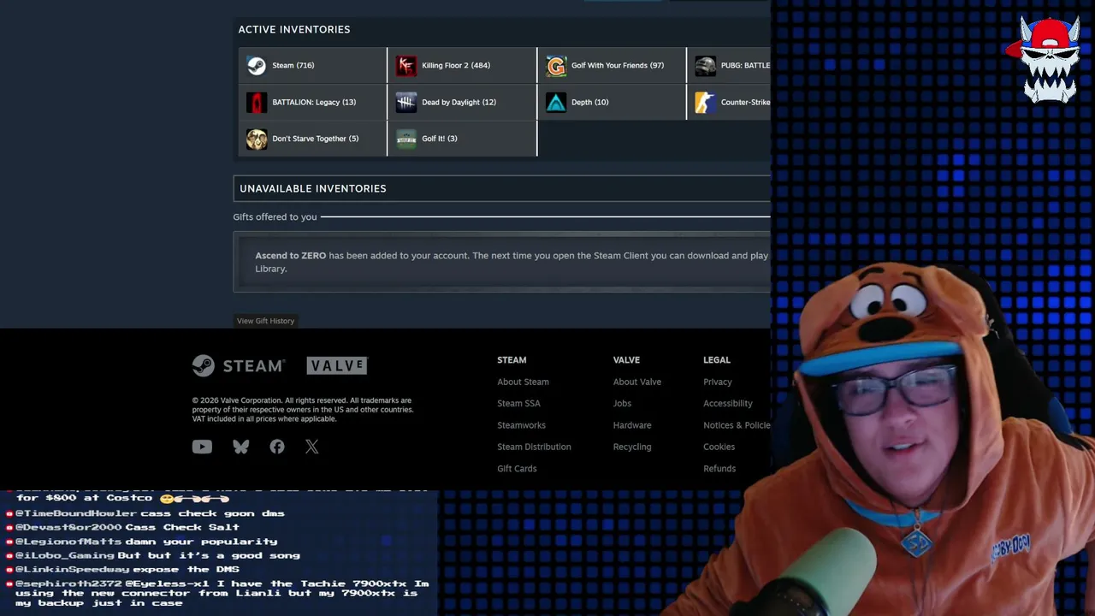1095x616 pixels.
Task: Go to Steamworks from the footer
Action: 521,425
